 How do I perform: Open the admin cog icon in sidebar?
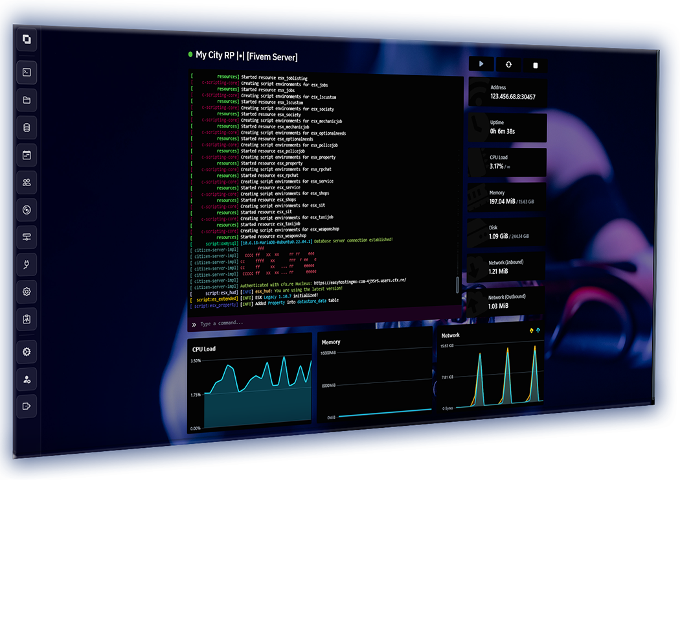pyautogui.click(x=27, y=352)
